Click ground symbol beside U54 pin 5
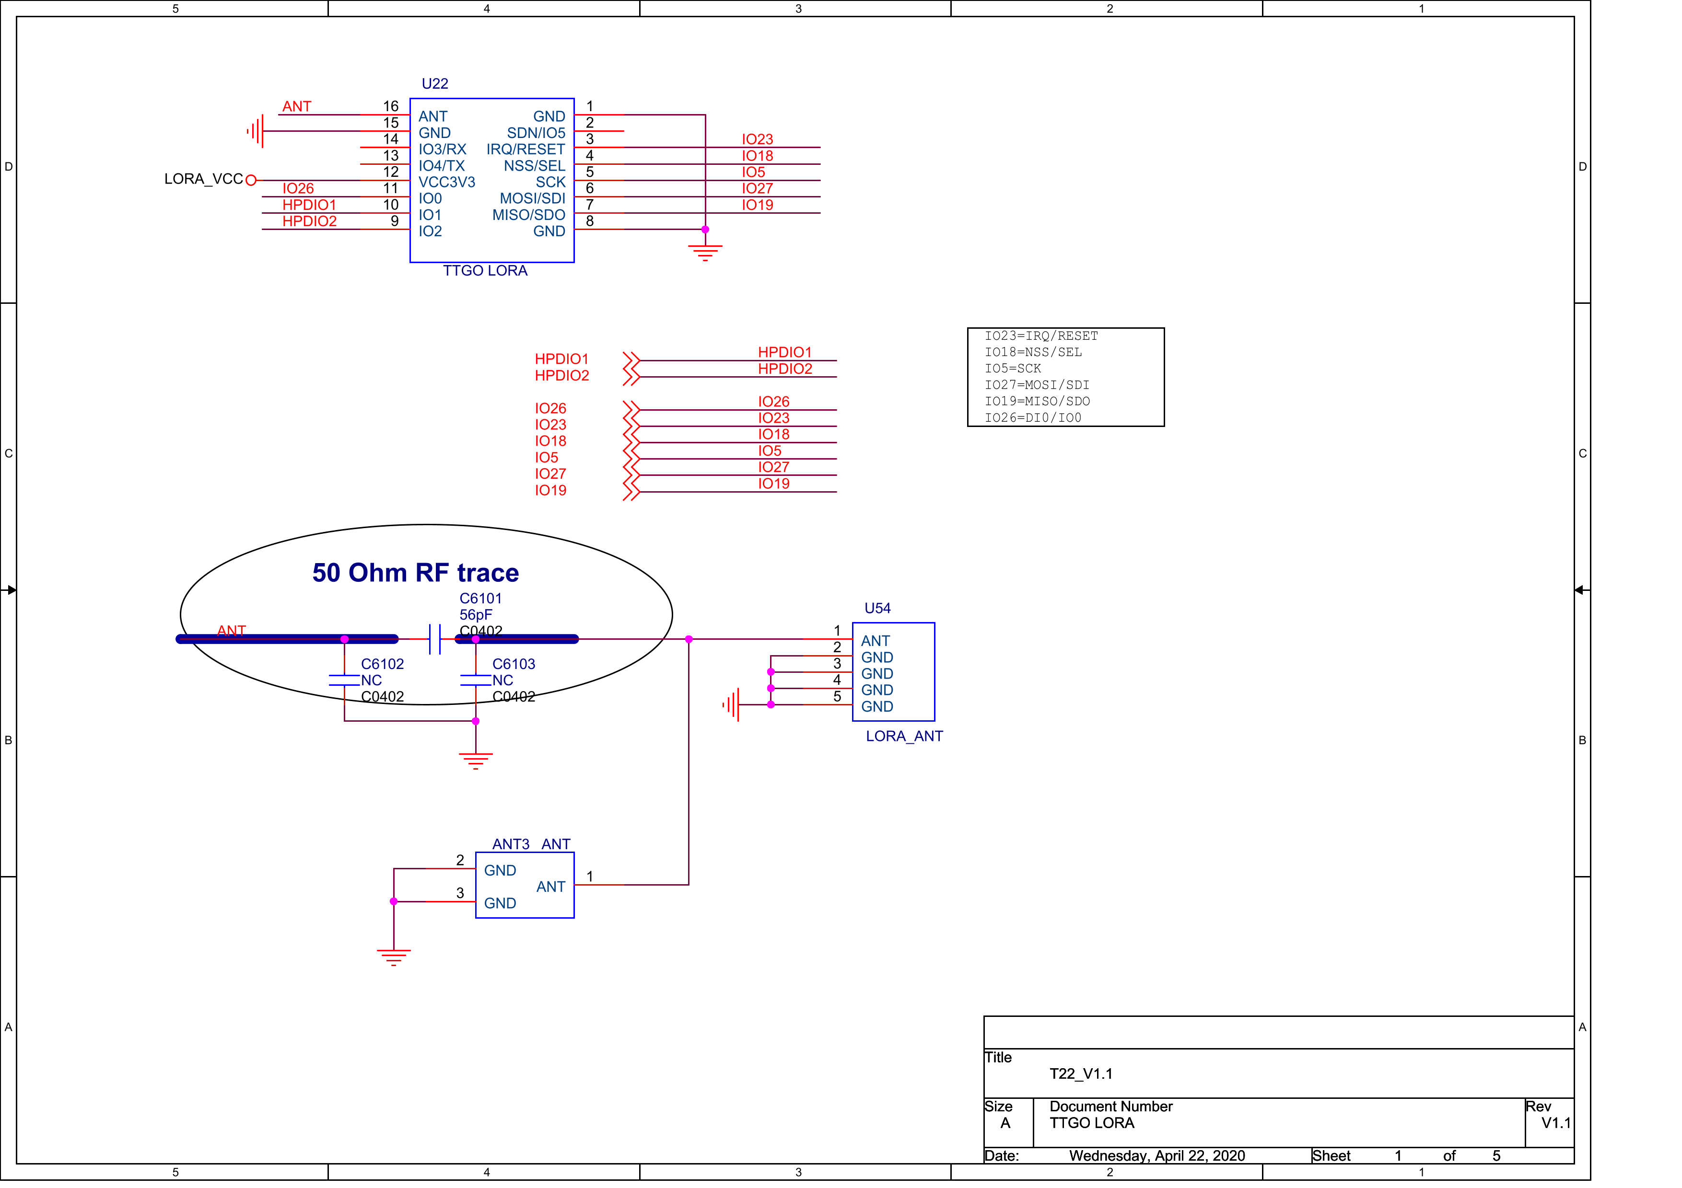1682x1188 pixels. tap(731, 704)
